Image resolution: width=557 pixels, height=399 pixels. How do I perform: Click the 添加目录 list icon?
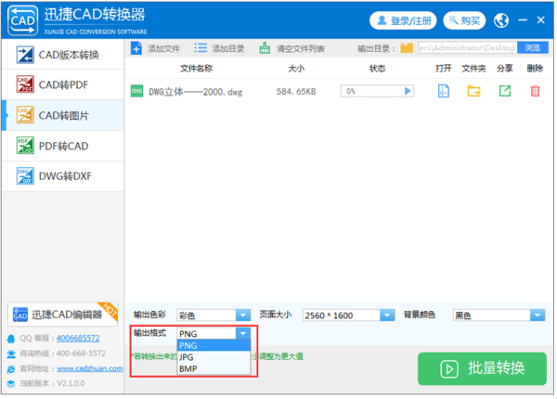click(201, 48)
